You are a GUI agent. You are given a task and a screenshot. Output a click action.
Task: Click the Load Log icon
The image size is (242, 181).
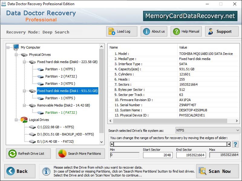(111, 31)
